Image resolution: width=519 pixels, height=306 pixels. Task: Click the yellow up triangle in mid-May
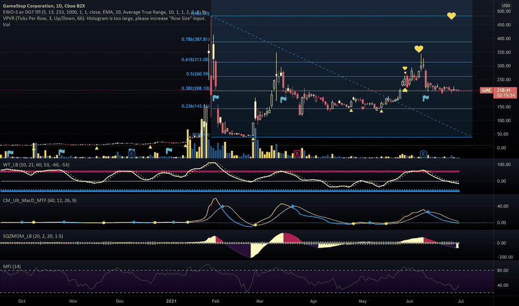point(381,111)
